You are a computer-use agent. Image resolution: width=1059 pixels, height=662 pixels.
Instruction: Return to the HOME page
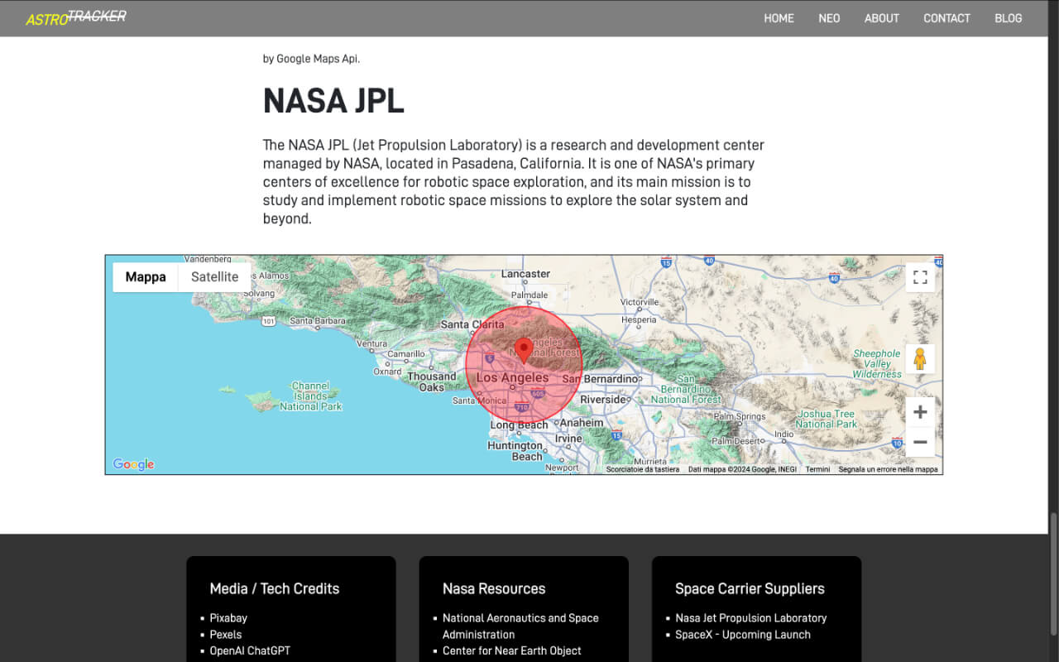tap(779, 18)
